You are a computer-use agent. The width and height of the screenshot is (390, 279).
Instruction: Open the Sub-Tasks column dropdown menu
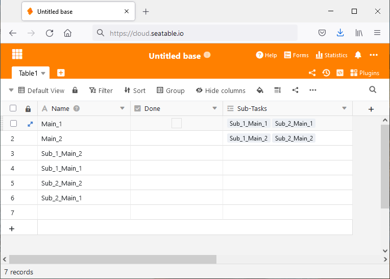(x=344, y=108)
